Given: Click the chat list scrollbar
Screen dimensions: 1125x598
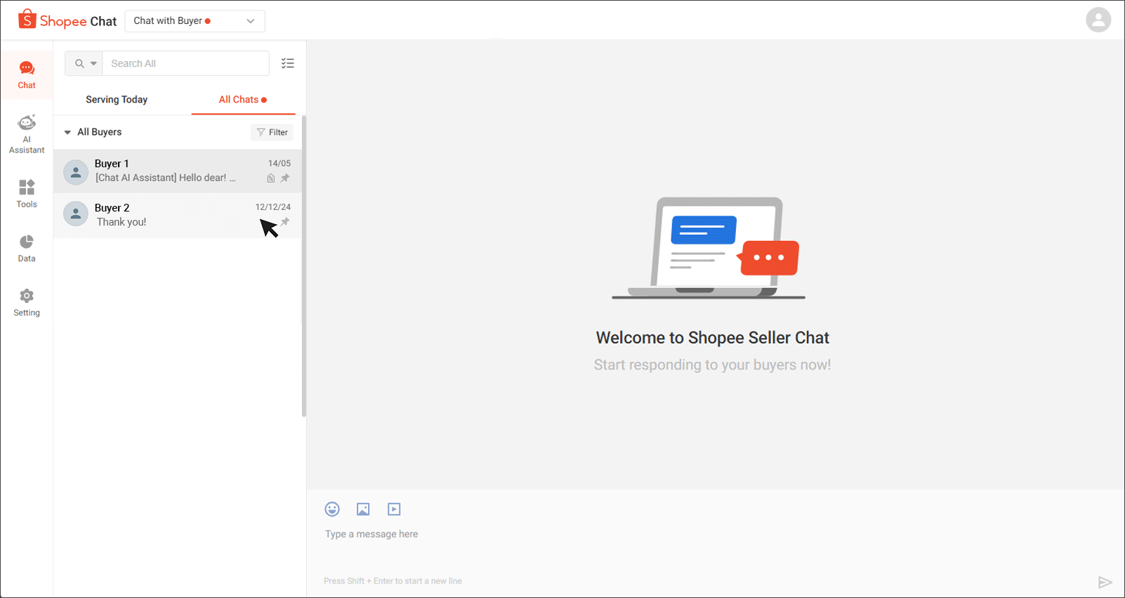Looking at the screenshot, I should click(x=304, y=266).
